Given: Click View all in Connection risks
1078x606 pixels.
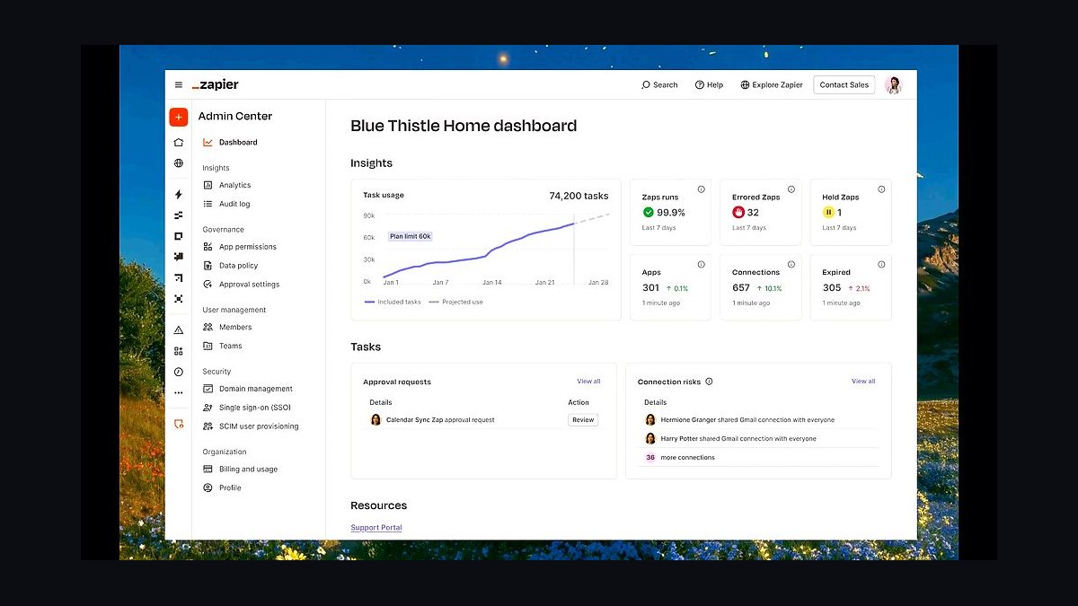Looking at the screenshot, I should coord(863,382).
